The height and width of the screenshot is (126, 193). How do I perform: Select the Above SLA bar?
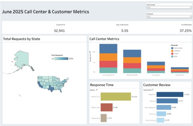pyautogui.click(x=103, y=118)
